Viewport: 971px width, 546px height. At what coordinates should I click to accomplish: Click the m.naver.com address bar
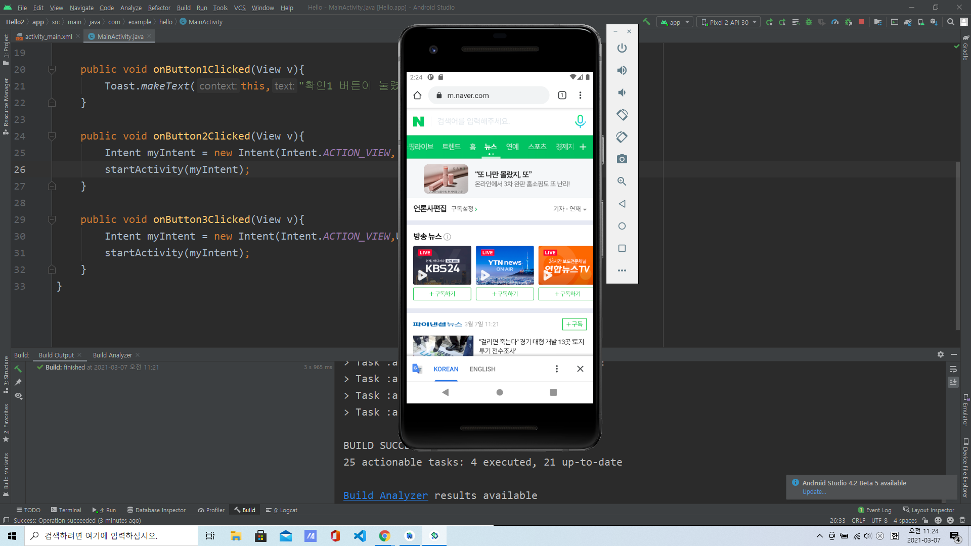(489, 96)
